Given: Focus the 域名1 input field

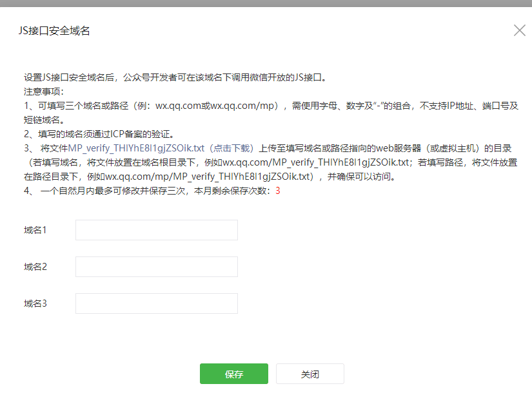Looking at the screenshot, I should tap(156, 230).
